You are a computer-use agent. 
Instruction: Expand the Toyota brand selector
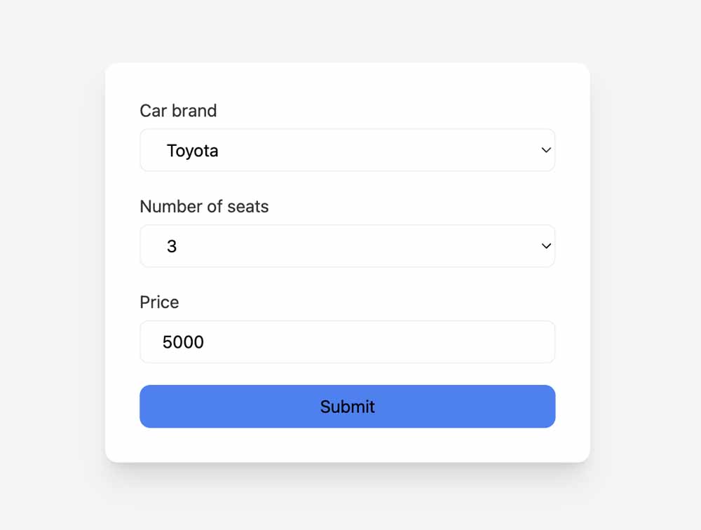(x=348, y=150)
